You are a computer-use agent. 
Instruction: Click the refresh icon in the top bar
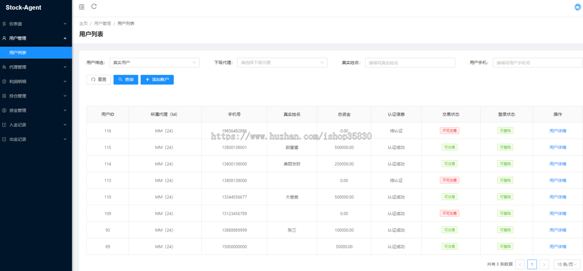tap(94, 6)
